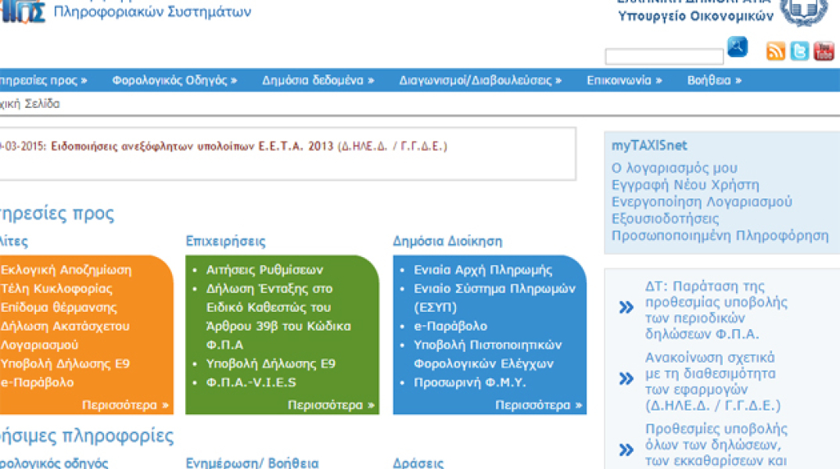Viewport: 840px width, 469px height.
Task: Expand the Φορολογικός Οδηγός menu
Action: (174, 81)
